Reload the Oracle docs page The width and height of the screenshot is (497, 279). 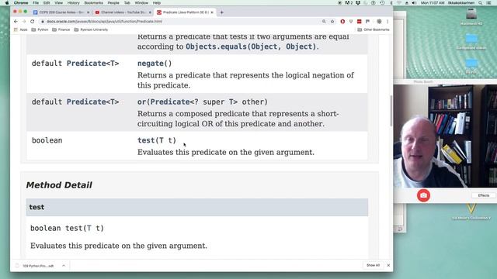pos(33,22)
